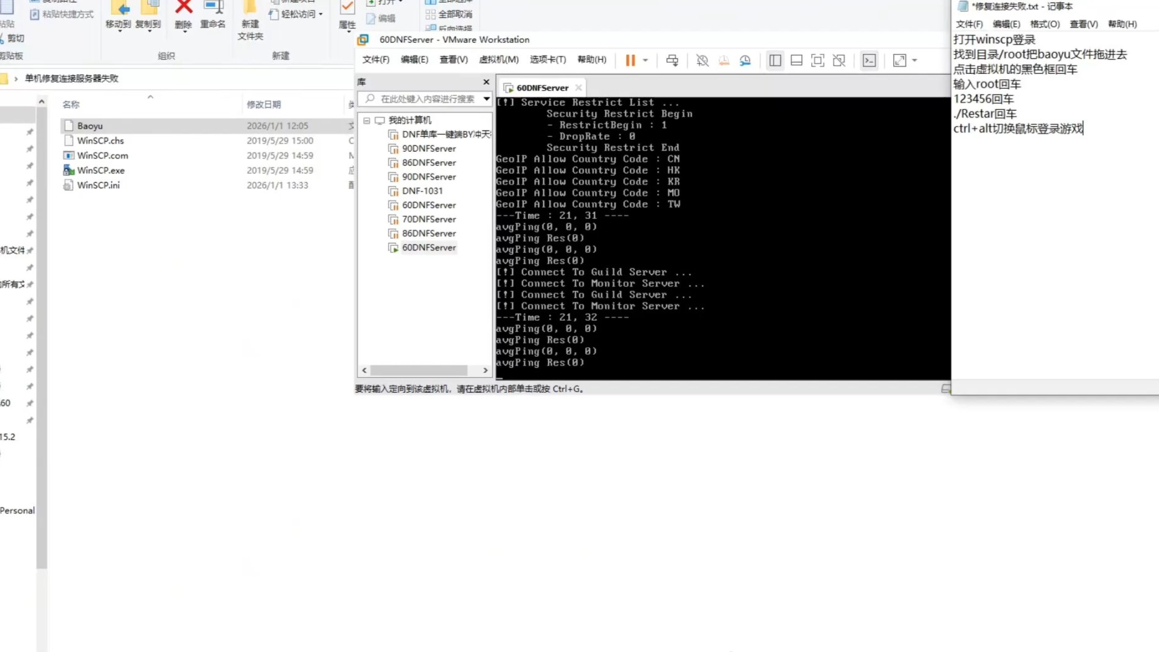Open the power options dropdown next to pause
1159x652 pixels.
click(x=645, y=60)
